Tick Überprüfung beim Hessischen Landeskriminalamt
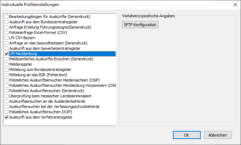Viewport: 241px width, 145px height. click(x=7, y=96)
